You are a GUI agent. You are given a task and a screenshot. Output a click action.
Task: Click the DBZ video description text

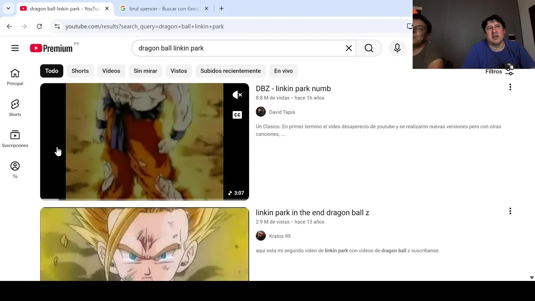coord(378,130)
